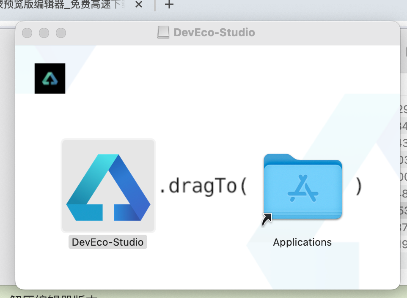This screenshot has width=407, height=298.
Task: Close the DevEco-Studio installer window
Action: click(x=27, y=33)
